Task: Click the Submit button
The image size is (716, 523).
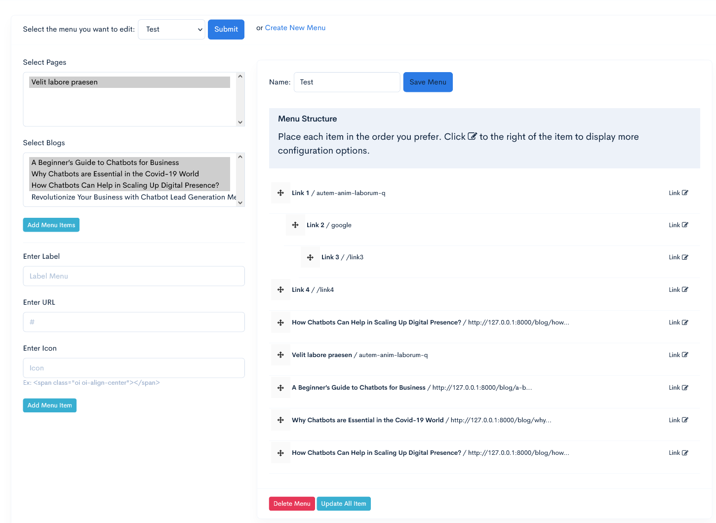Action: pyautogui.click(x=226, y=29)
